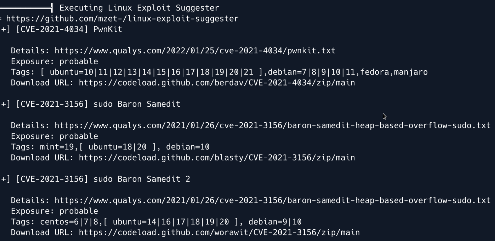Click the "fedora,manjaro" tag text
The height and width of the screenshot is (241, 495).
(394, 72)
